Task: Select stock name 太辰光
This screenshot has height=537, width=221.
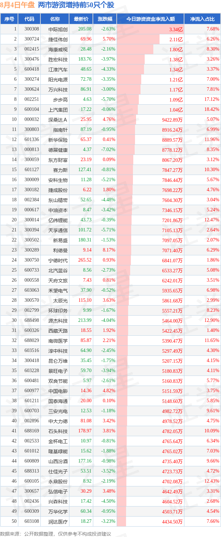Action: [x=60, y=300]
